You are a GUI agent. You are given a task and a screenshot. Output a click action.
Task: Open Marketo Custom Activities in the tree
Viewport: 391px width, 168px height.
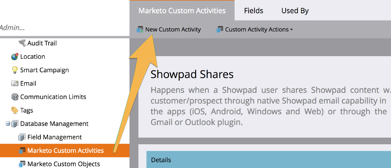(65, 151)
